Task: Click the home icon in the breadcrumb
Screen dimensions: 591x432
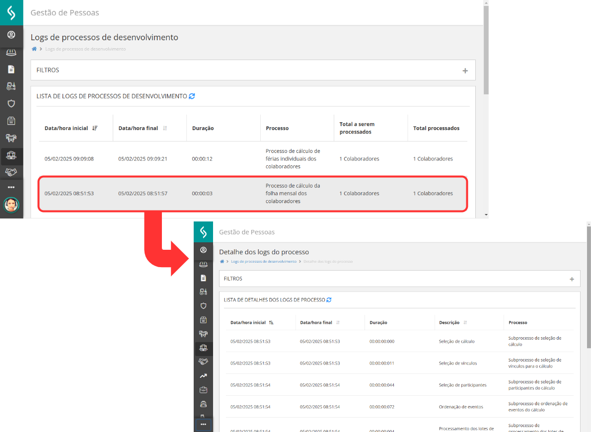Action: click(x=34, y=49)
